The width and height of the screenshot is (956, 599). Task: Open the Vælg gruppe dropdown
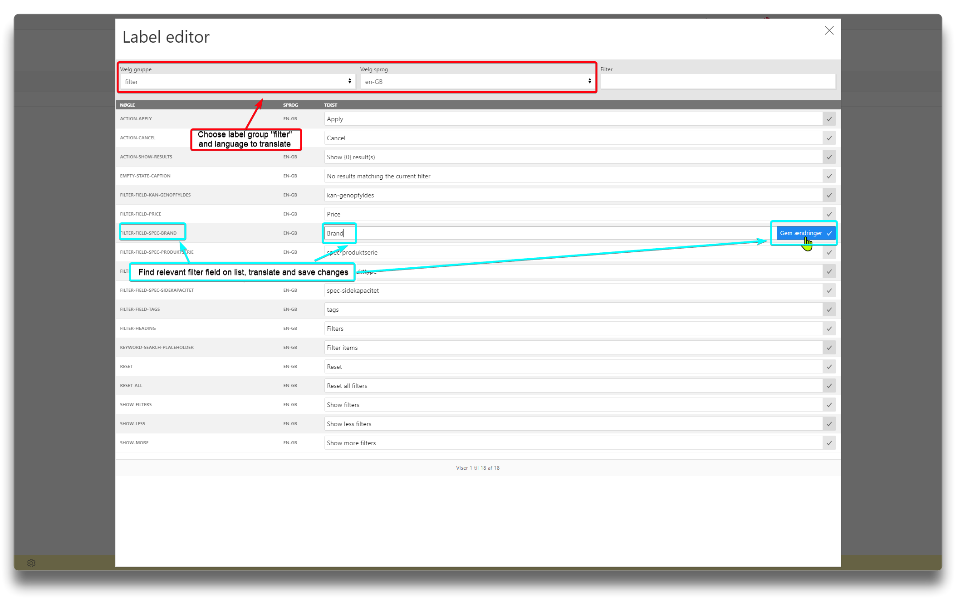click(237, 82)
